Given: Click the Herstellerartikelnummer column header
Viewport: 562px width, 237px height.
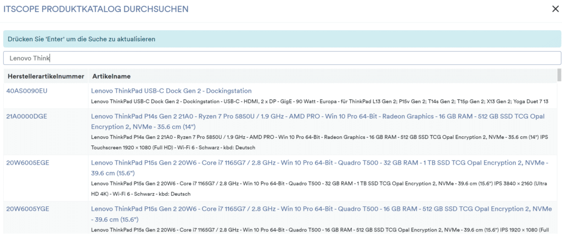Looking at the screenshot, I should [x=46, y=77].
